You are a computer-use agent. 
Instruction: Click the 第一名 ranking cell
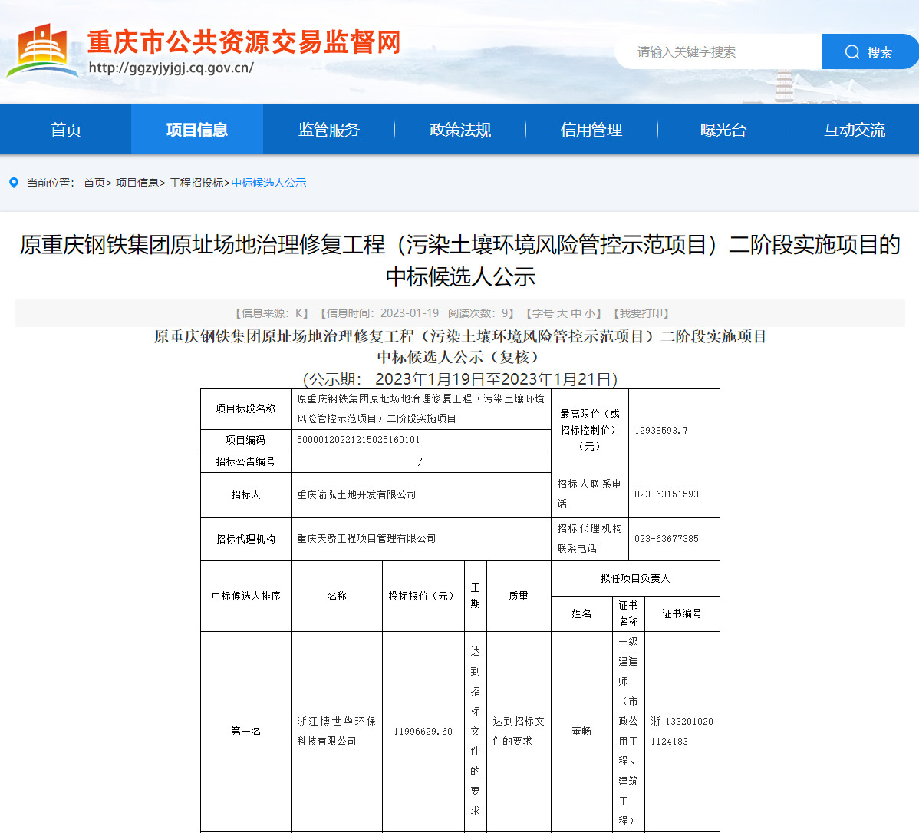pos(245,732)
